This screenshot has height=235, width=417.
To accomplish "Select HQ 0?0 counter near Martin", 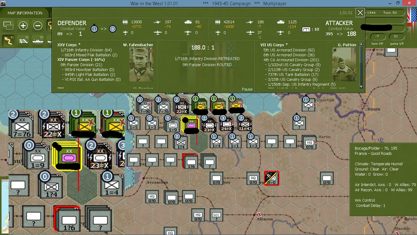I will point(309,142).
